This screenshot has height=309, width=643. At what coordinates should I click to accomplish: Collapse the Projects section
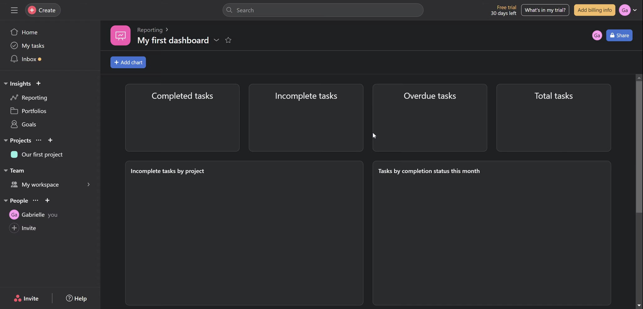coord(6,140)
